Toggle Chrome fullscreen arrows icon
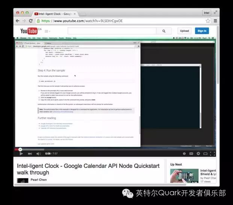 tap(215, 12)
